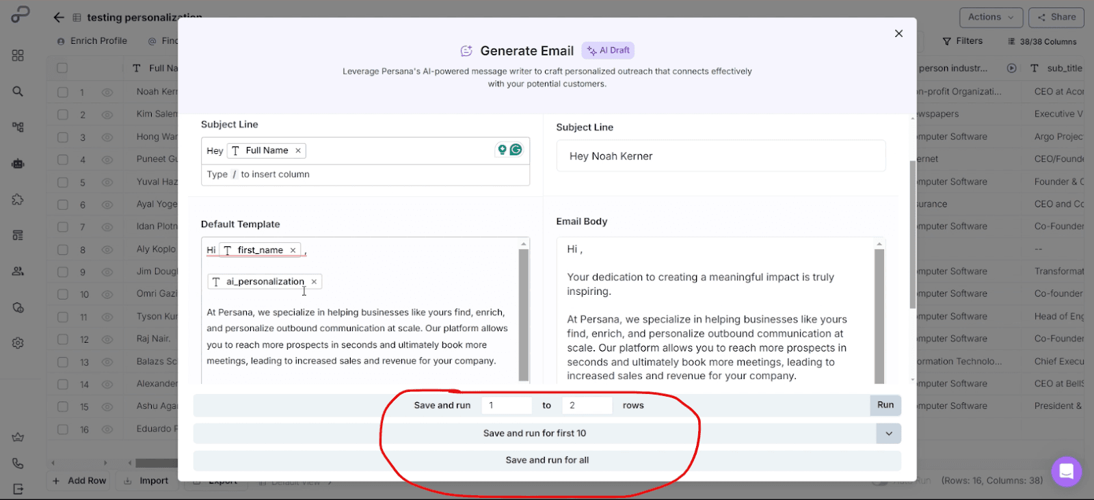
Task: Click the person industry column header
Action: click(x=952, y=68)
